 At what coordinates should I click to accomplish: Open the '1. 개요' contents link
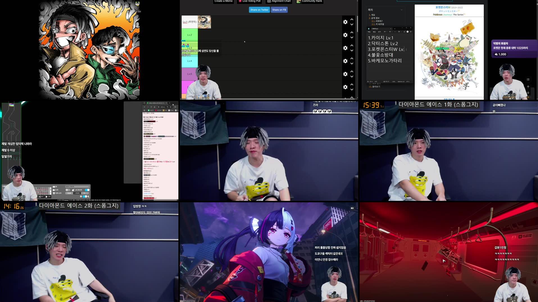372,15
